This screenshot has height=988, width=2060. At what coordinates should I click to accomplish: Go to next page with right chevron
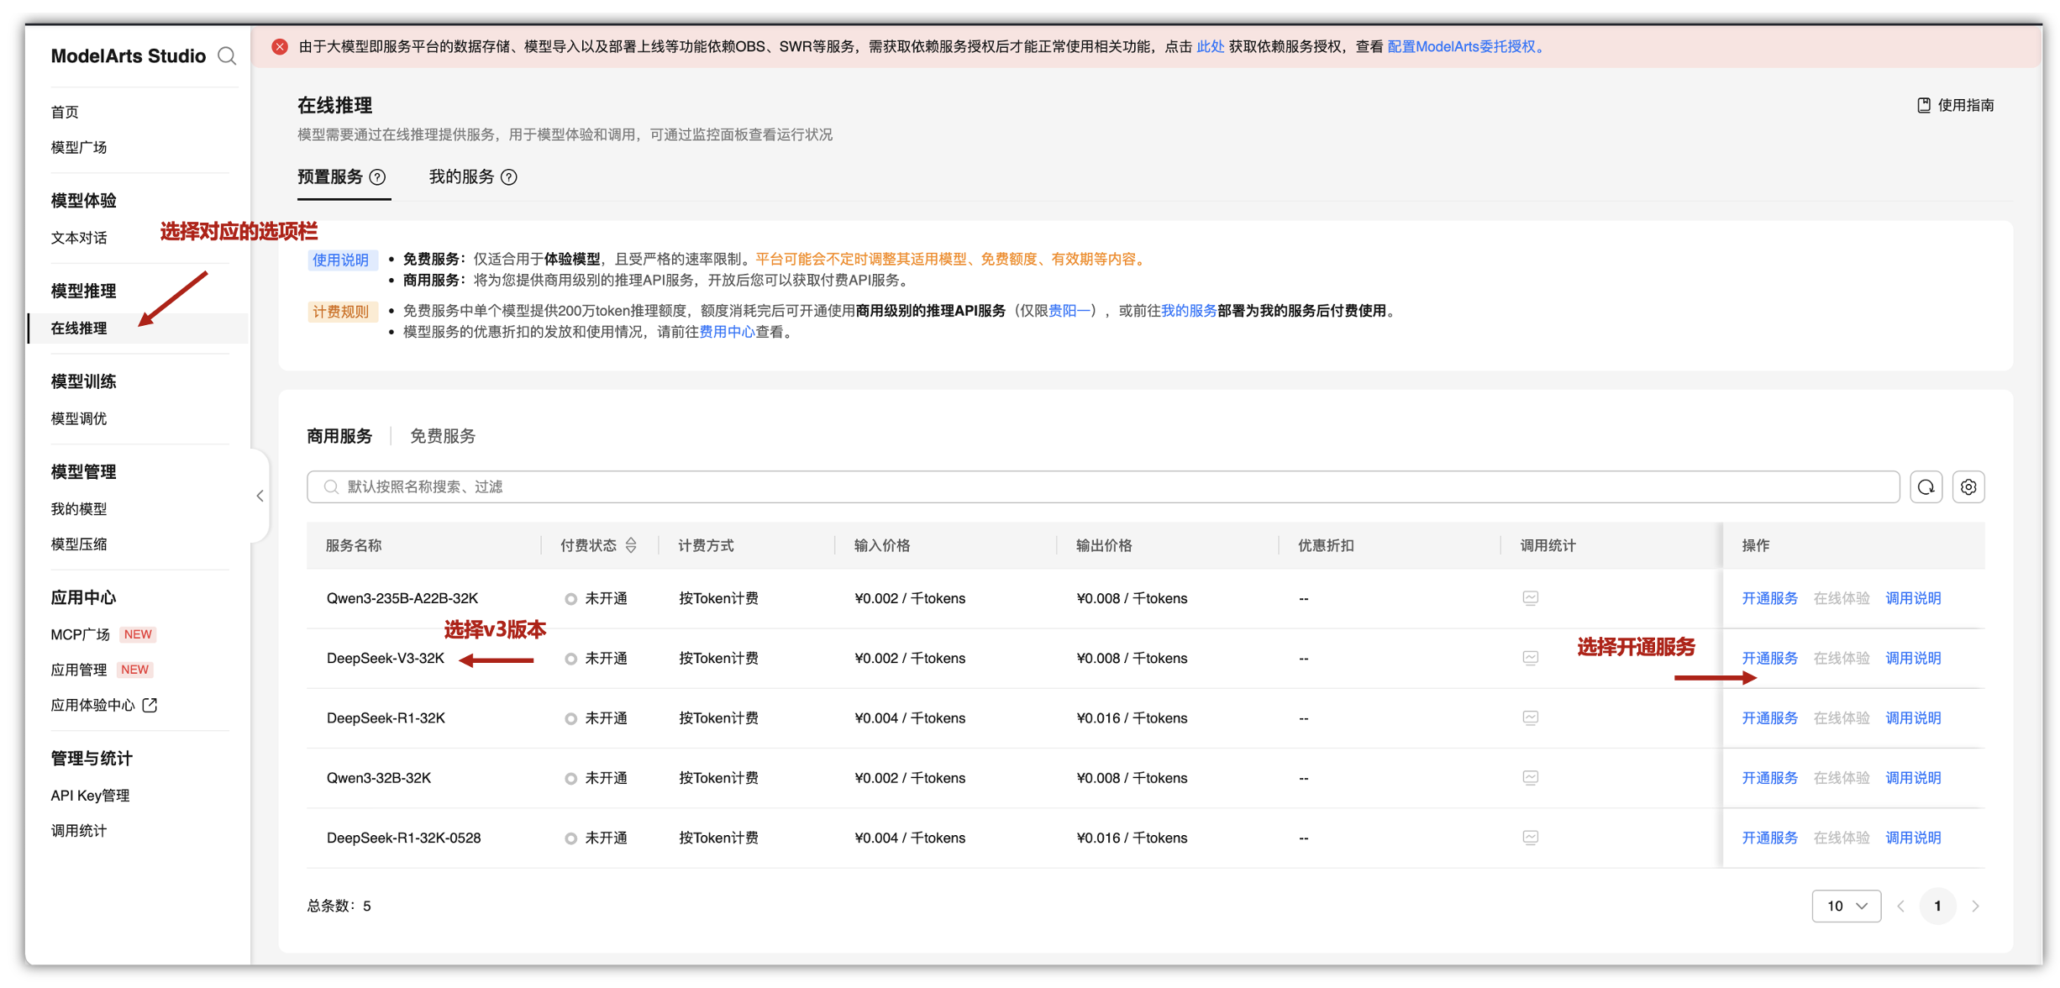[x=1975, y=906]
